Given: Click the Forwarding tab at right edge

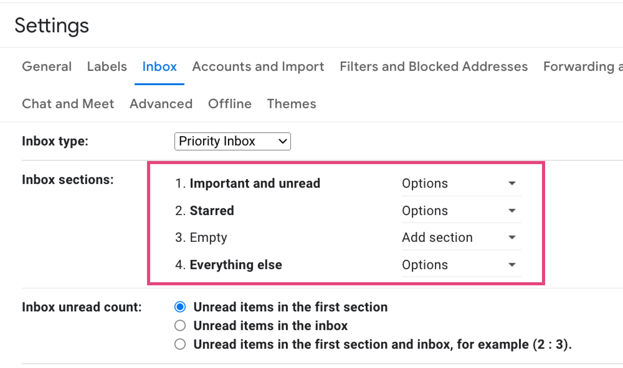Looking at the screenshot, I should coord(582,67).
